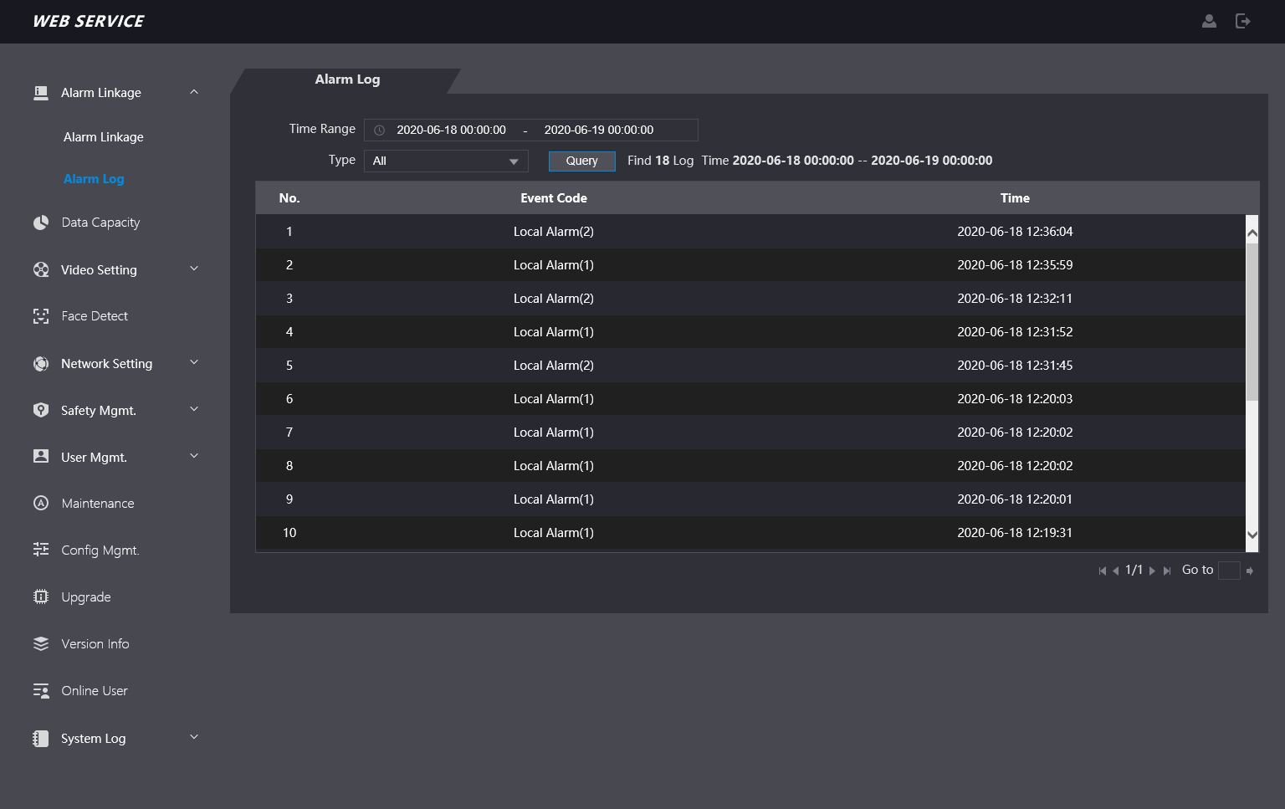
Task: Open the Upgrade page
Action: (x=85, y=597)
